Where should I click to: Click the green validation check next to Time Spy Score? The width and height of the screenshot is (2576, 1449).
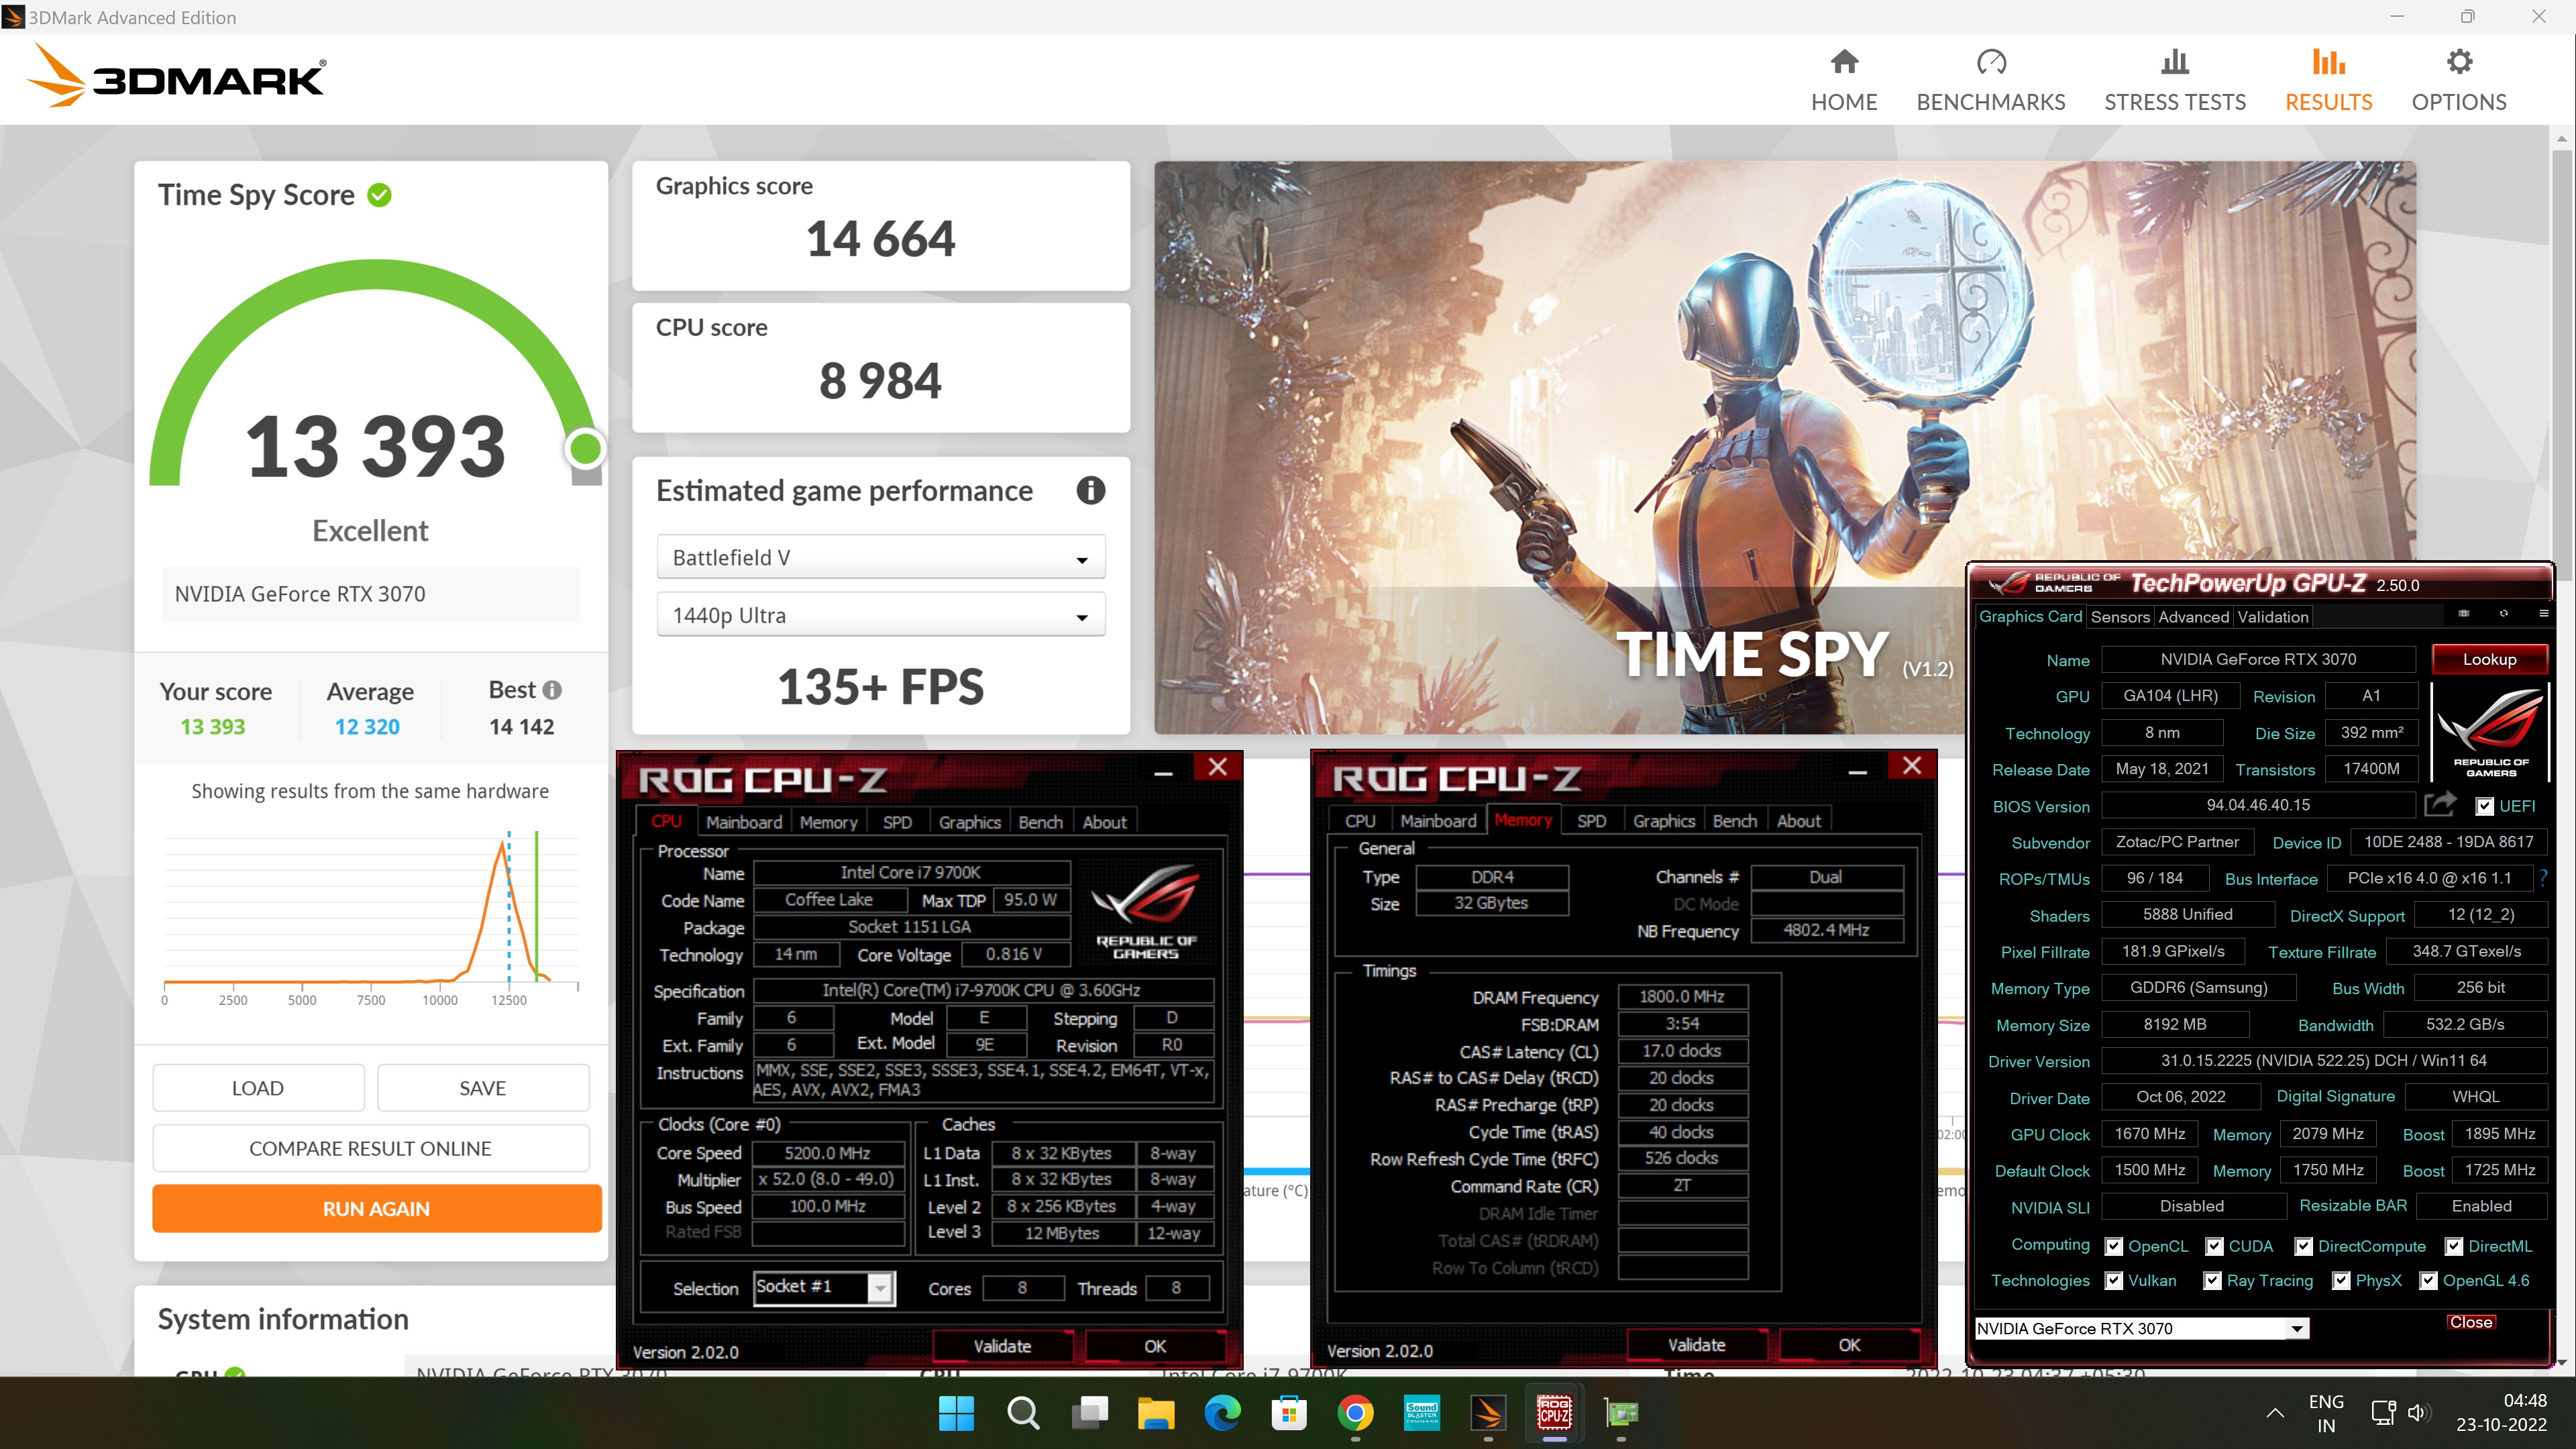tap(379, 195)
